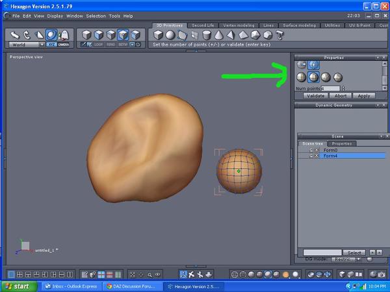Click the Validate button
The image size is (390, 292).
[315, 95]
